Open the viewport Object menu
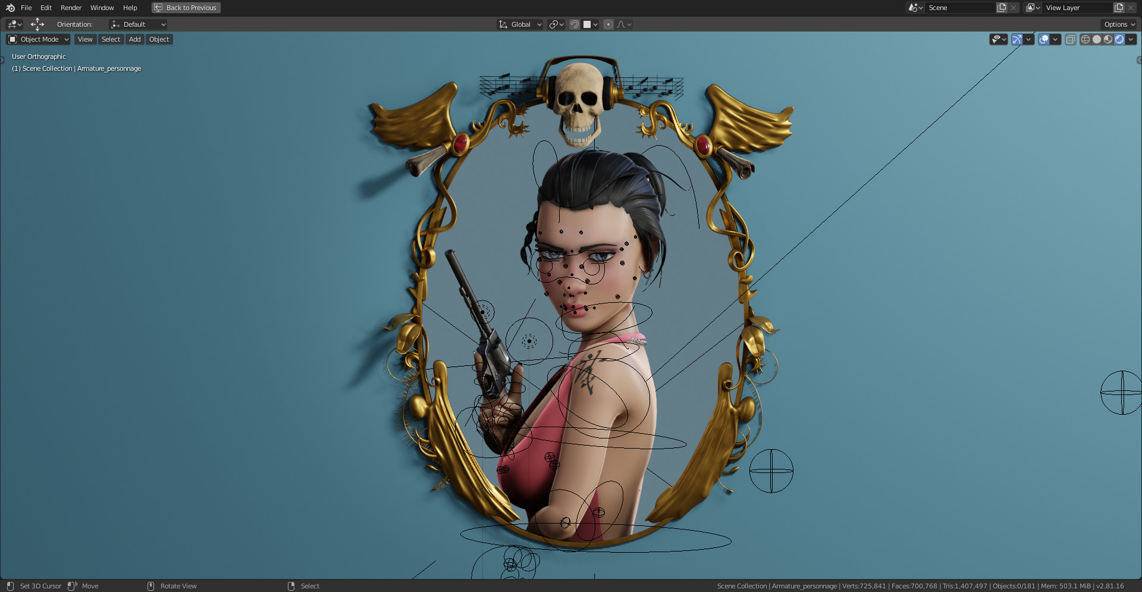Image resolution: width=1142 pixels, height=592 pixels. point(159,39)
